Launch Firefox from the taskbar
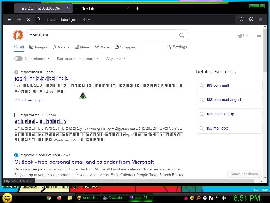This screenshot has width=270, height=203. [59, 198]
